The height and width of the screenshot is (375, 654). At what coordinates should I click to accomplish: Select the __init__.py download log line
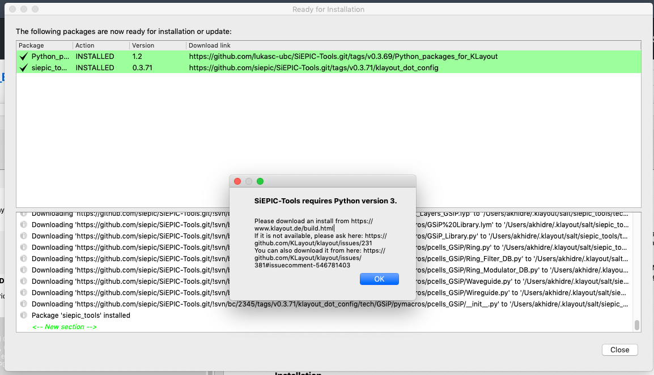[x=330, y=304]
